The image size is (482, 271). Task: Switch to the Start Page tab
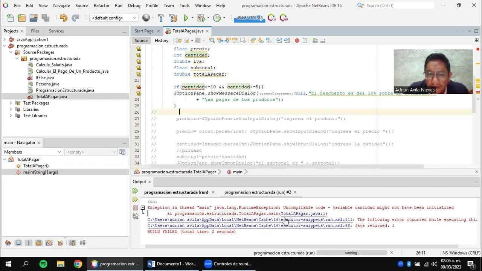144,31
